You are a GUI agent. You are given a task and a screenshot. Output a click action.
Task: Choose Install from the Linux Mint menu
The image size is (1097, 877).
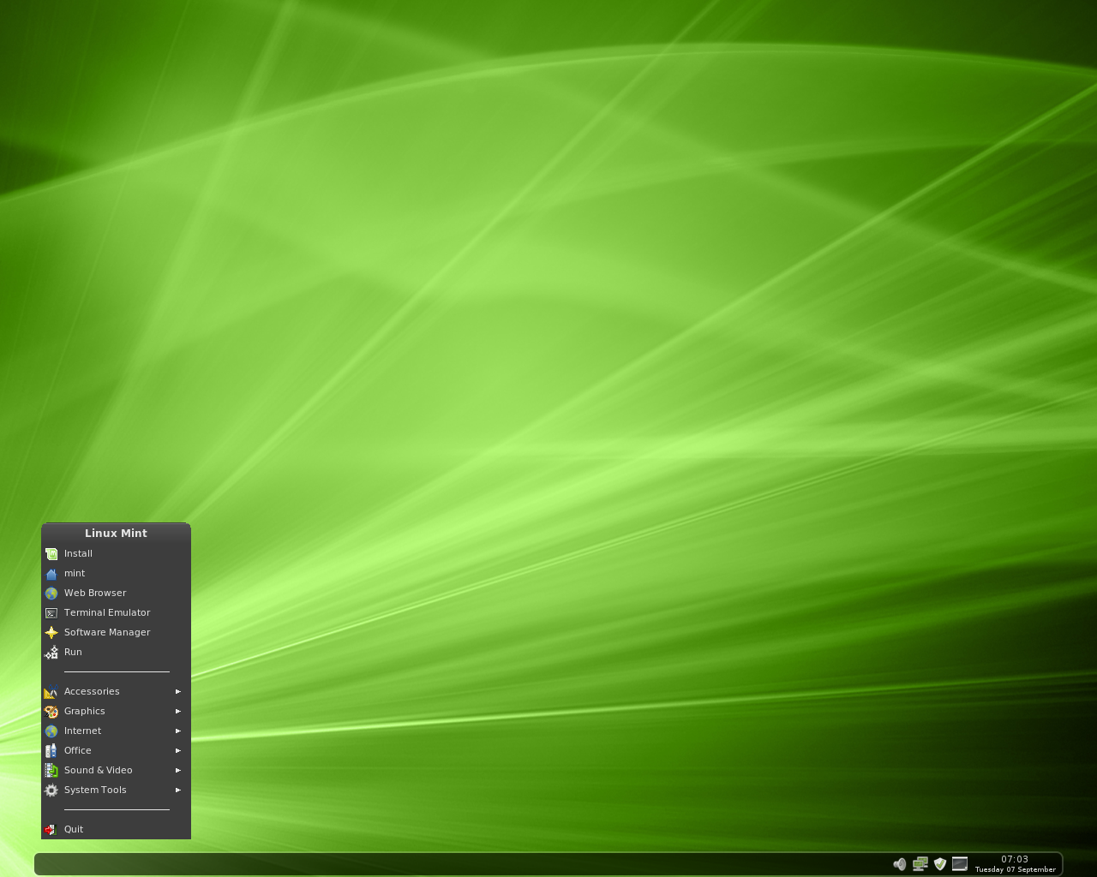116,554
